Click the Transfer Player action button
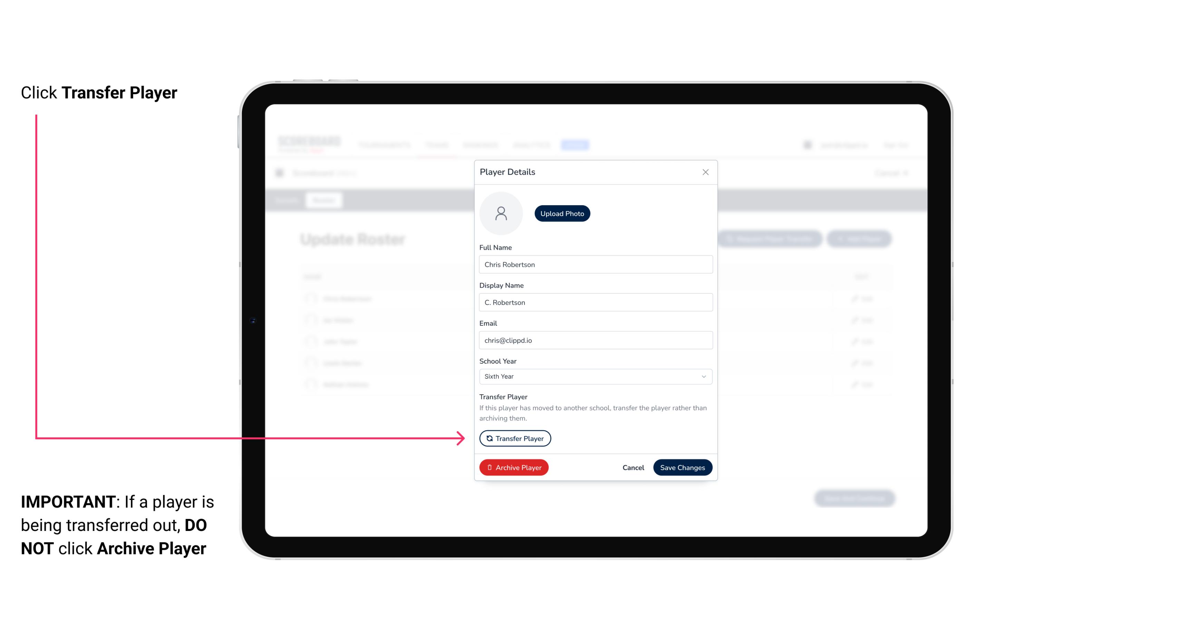The width and height of the screenshot is (1192, 641). pyautogui.click(x=514, y=438)
